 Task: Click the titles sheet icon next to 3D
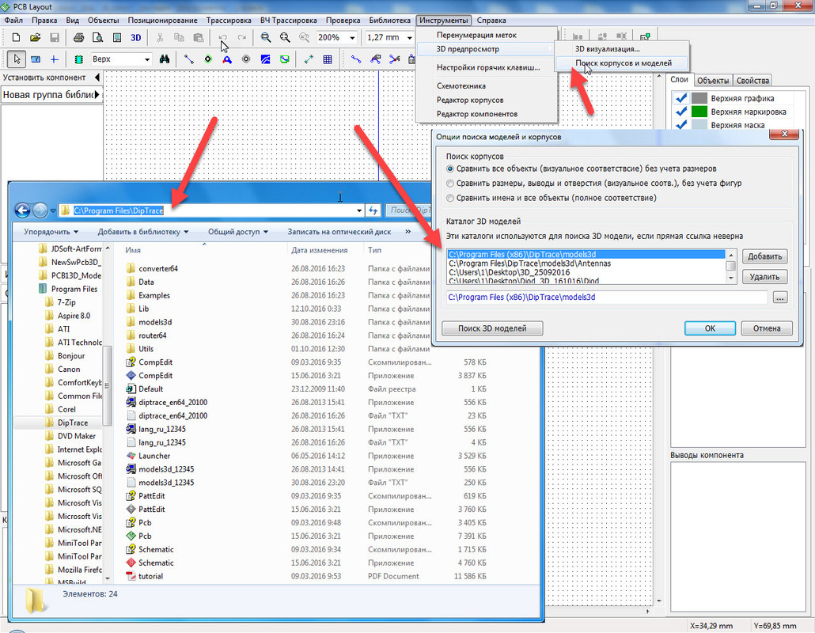[117, 37]
